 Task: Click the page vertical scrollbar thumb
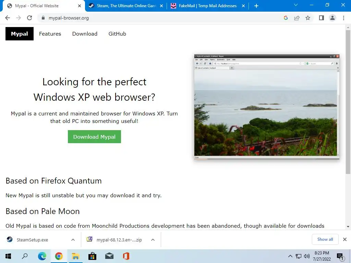(348, 102)
